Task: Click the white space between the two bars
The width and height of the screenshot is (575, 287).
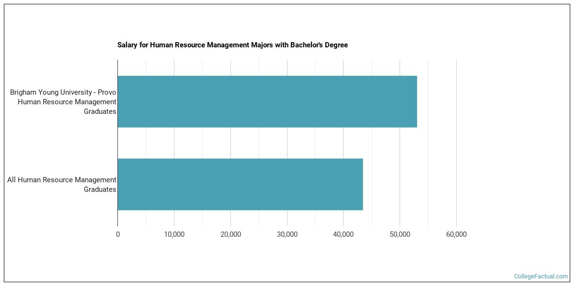Action: [x=287, y=143]
